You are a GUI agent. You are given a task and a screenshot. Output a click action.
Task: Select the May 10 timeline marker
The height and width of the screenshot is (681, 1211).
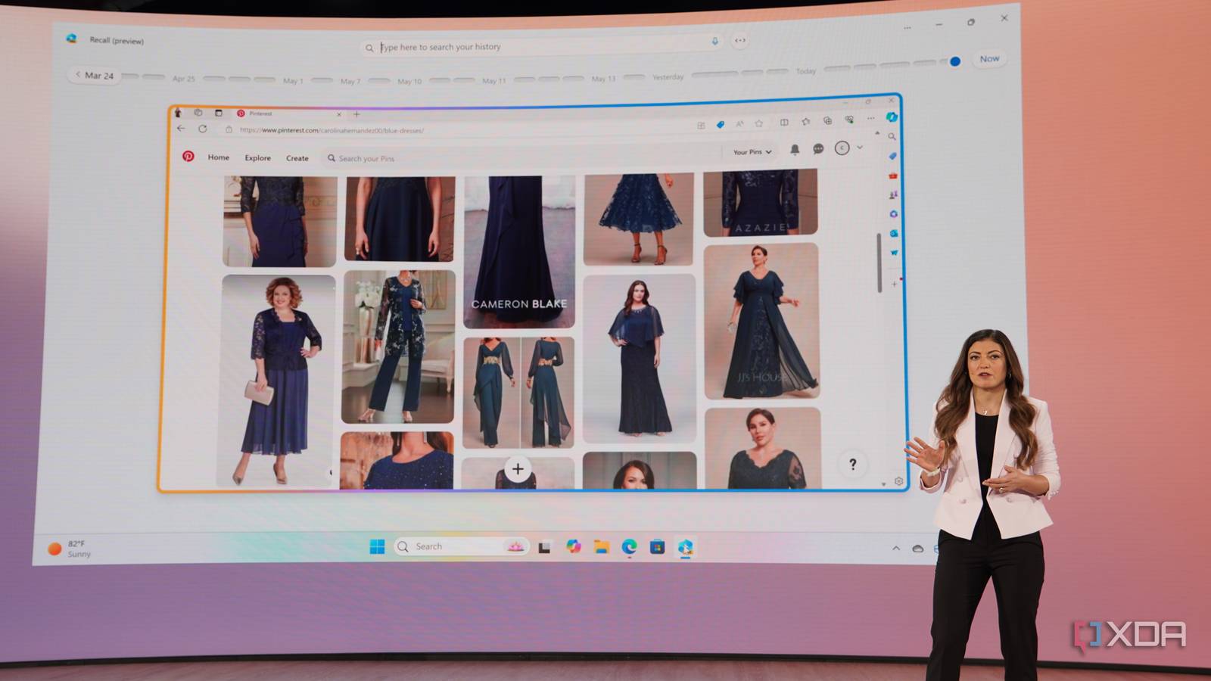coord(409,81)
